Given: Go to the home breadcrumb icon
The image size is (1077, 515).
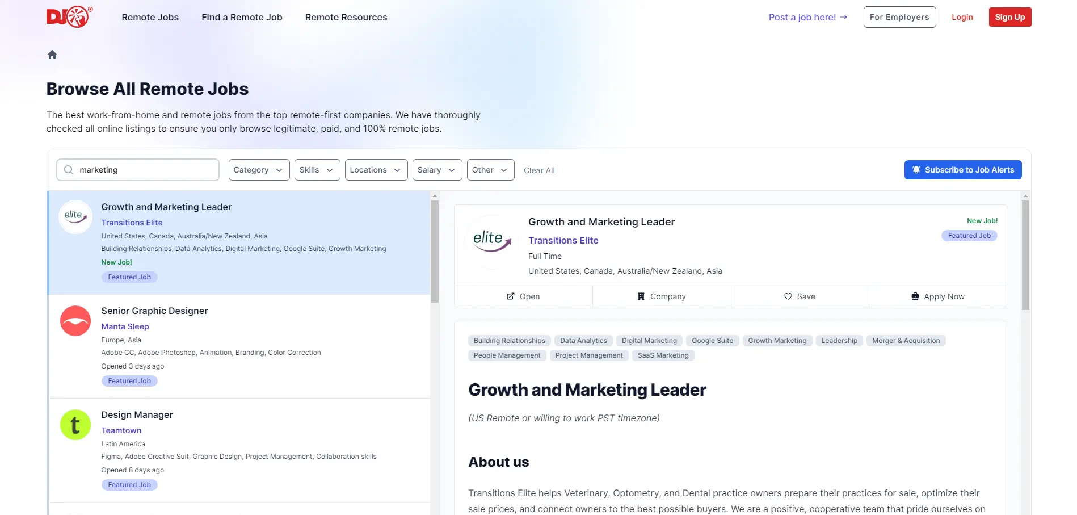Looking at the screenshot, I should [52, 55].
